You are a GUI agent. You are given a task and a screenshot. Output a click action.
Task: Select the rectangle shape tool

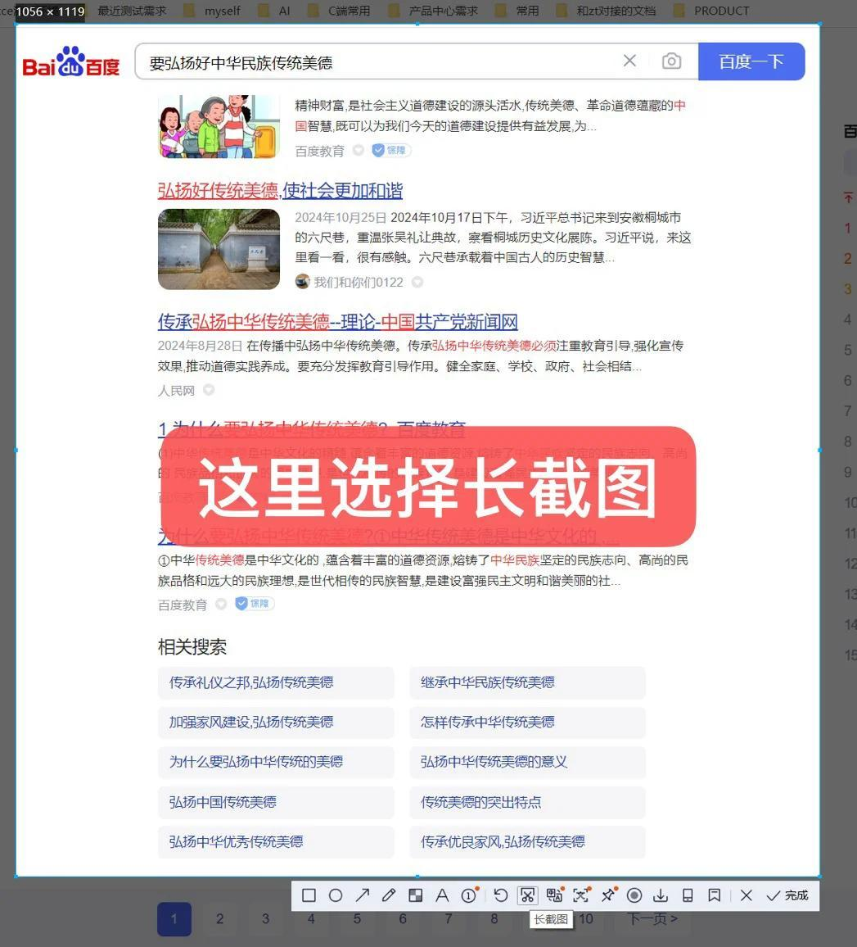pyautogui.click(x=309, y=895)
